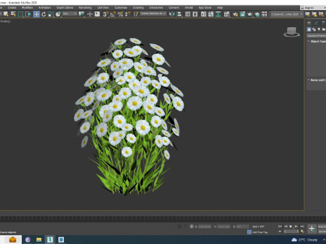Screen dimensions: 326x244
Task: Select Lights category button
Action: [319, 29]
